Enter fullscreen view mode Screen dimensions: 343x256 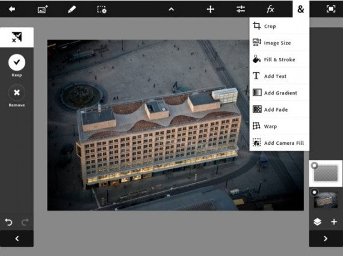click(x=331, y=9)
